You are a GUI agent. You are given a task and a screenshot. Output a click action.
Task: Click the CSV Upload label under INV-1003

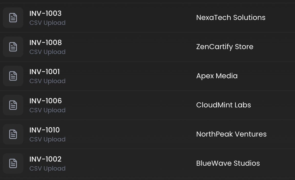47,23
